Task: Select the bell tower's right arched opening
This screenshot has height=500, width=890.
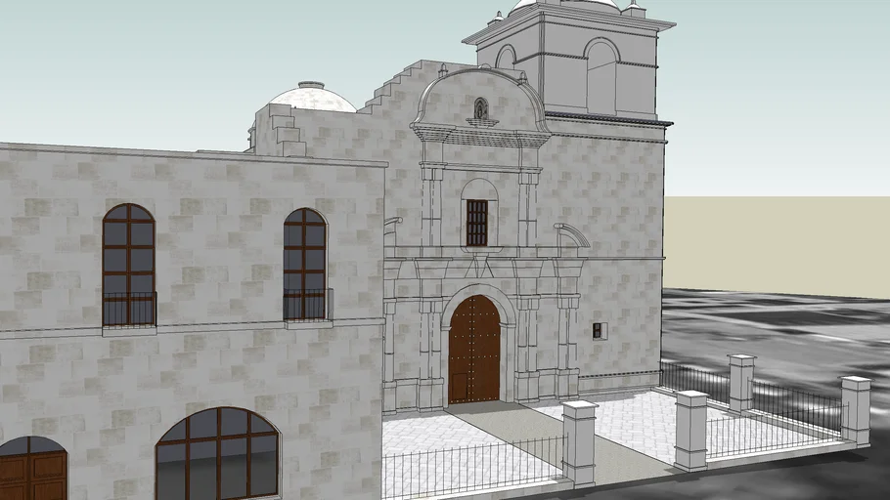Action: tap(601, 76)
